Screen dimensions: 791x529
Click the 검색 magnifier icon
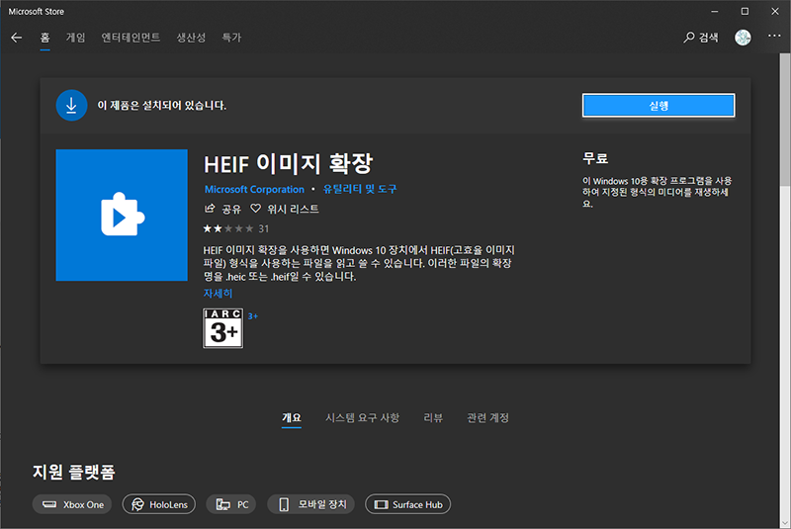[x=688, y=38]
